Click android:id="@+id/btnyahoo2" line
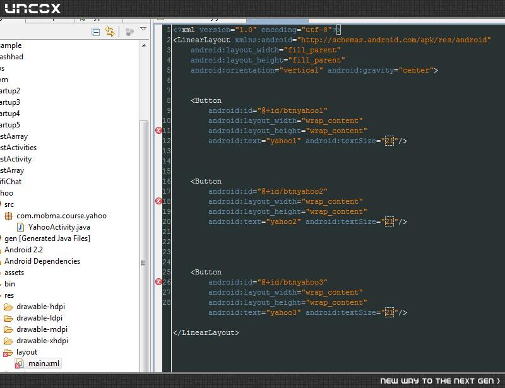Image resolution: width=505 pixels, height=388 pixels. pyautogui.click(x=268, y=191)
